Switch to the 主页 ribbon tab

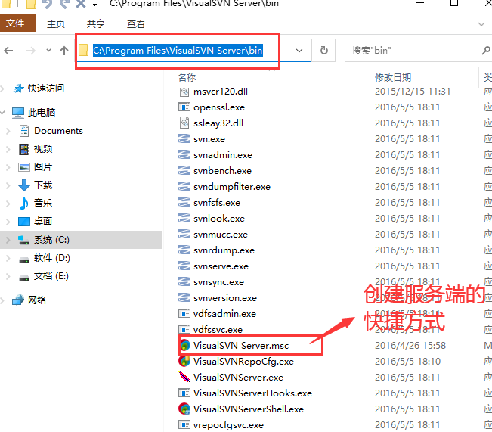[56, 24]
